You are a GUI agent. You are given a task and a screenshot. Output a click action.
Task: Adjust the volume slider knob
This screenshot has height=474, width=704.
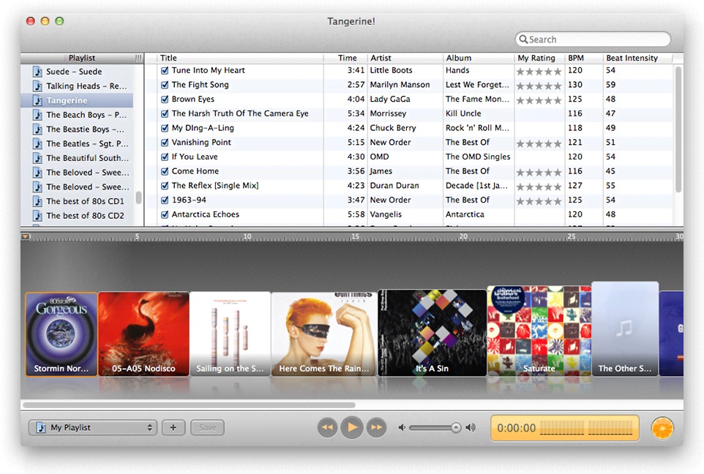456,427
